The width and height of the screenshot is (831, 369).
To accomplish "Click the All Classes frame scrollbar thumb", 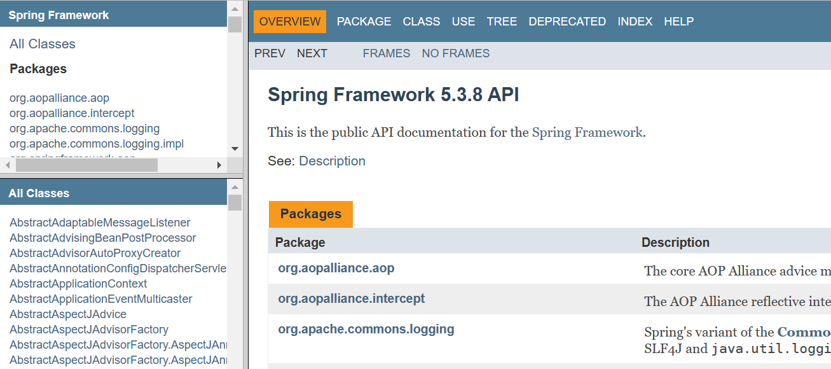I will pyautogui.click(x=235, y=202).
